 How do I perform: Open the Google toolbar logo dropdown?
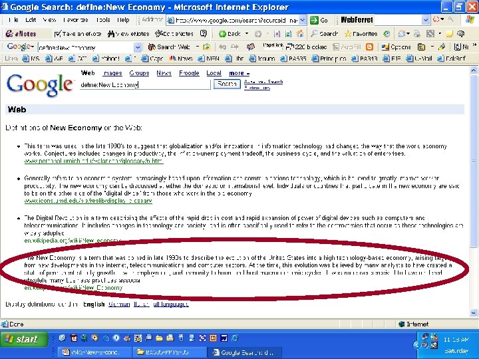[20, 47]
